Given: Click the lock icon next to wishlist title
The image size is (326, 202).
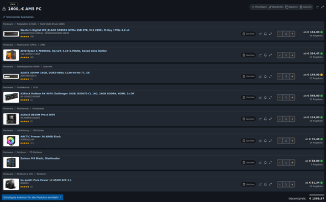Looking at the screenshot, I should (x=4, y=9).
